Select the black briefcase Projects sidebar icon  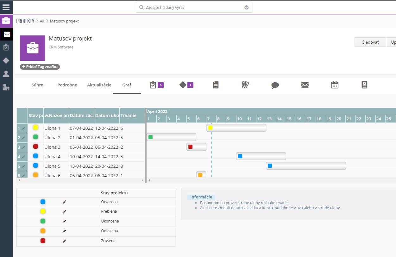[6, 34]
